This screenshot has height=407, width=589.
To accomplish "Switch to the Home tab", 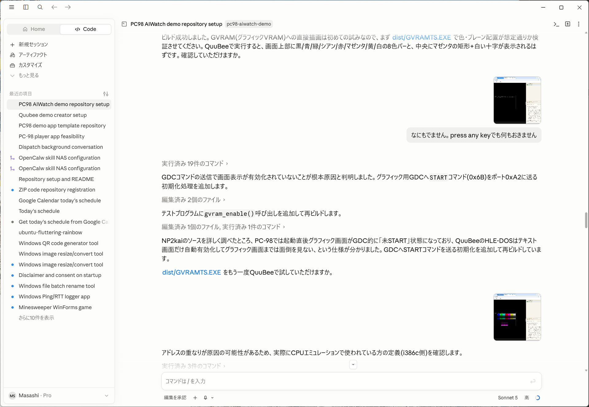I will pos(33,29).
